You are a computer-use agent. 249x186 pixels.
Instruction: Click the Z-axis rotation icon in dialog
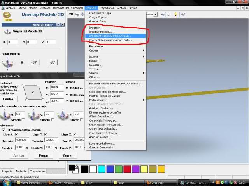pos(63,115)
